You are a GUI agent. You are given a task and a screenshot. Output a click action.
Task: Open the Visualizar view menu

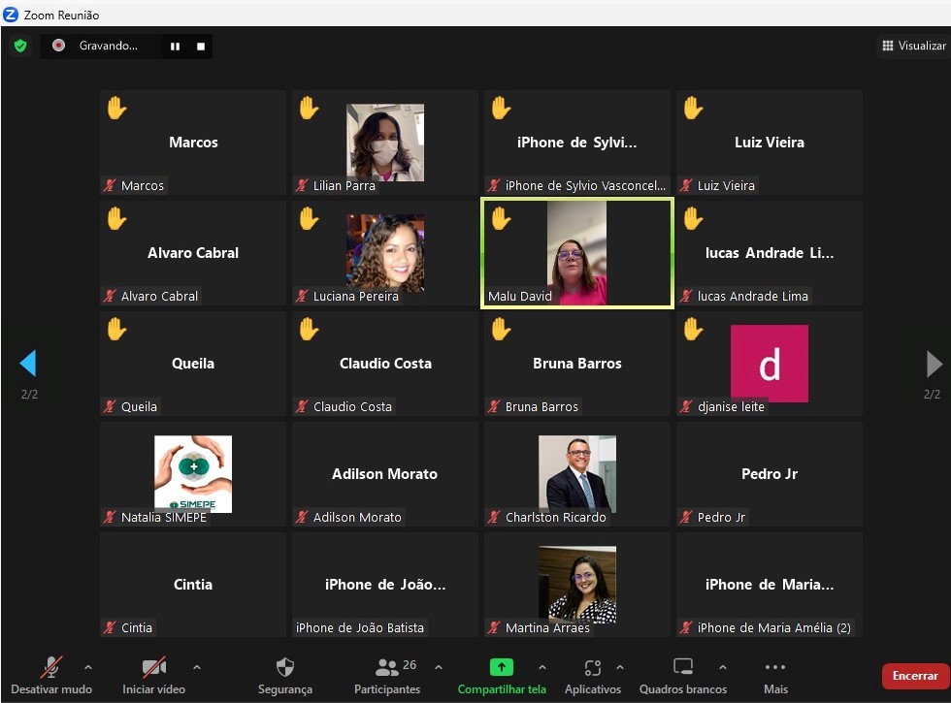click(x=913, y=46)
